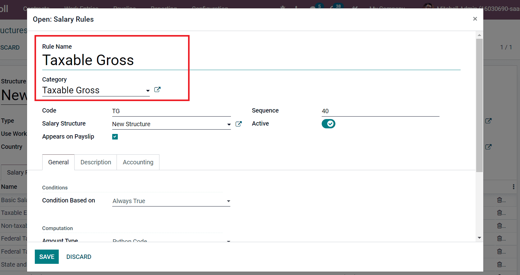Edit the Rule Name field
The image size is (520, 275).
[x=251, y=60]
